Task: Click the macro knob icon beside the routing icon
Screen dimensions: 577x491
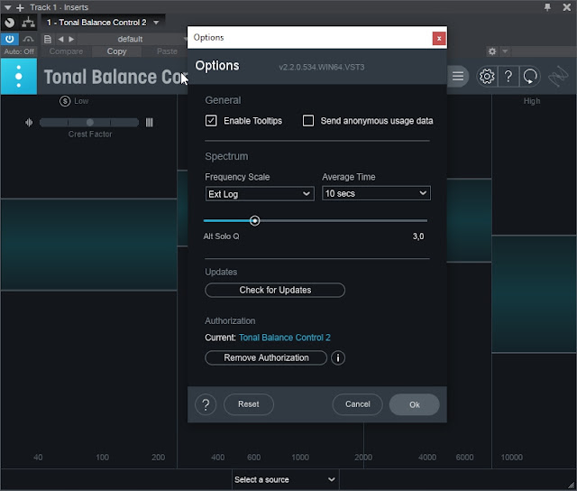Action: (10, 23)
